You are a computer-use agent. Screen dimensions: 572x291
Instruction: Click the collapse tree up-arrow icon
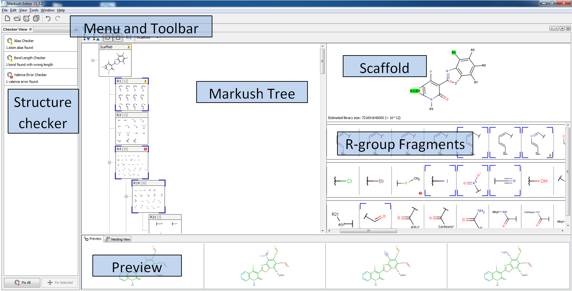96,38
